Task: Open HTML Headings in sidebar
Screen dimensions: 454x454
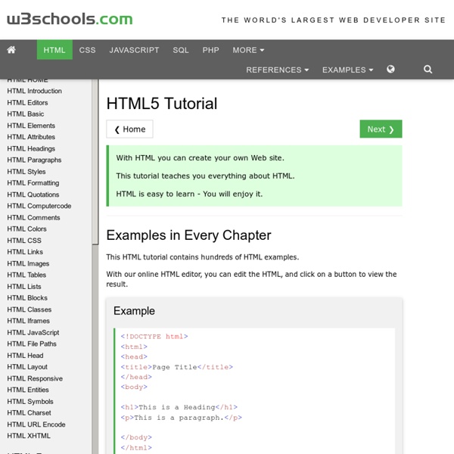Action: click(31, 148)
